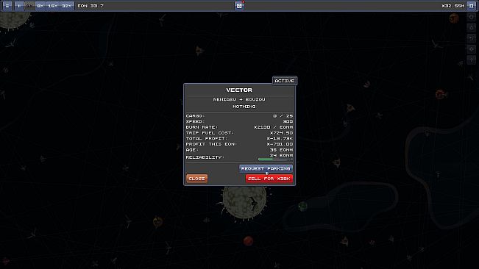479x269 pixels.
Task: Set game speed to 8x
Action: pyautogui.click(x=40, y=6)
